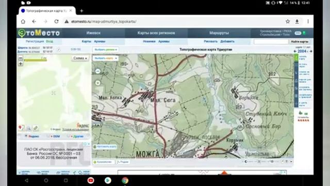The image size is (330, 186).
Task: Click the center map crosshair icon
Action: (x=296, y=104)
